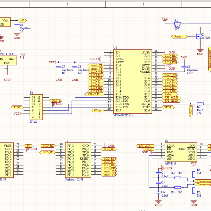Select the LCD_D1 net port
This screenshot has width=211, height=211.
point(96,82)
